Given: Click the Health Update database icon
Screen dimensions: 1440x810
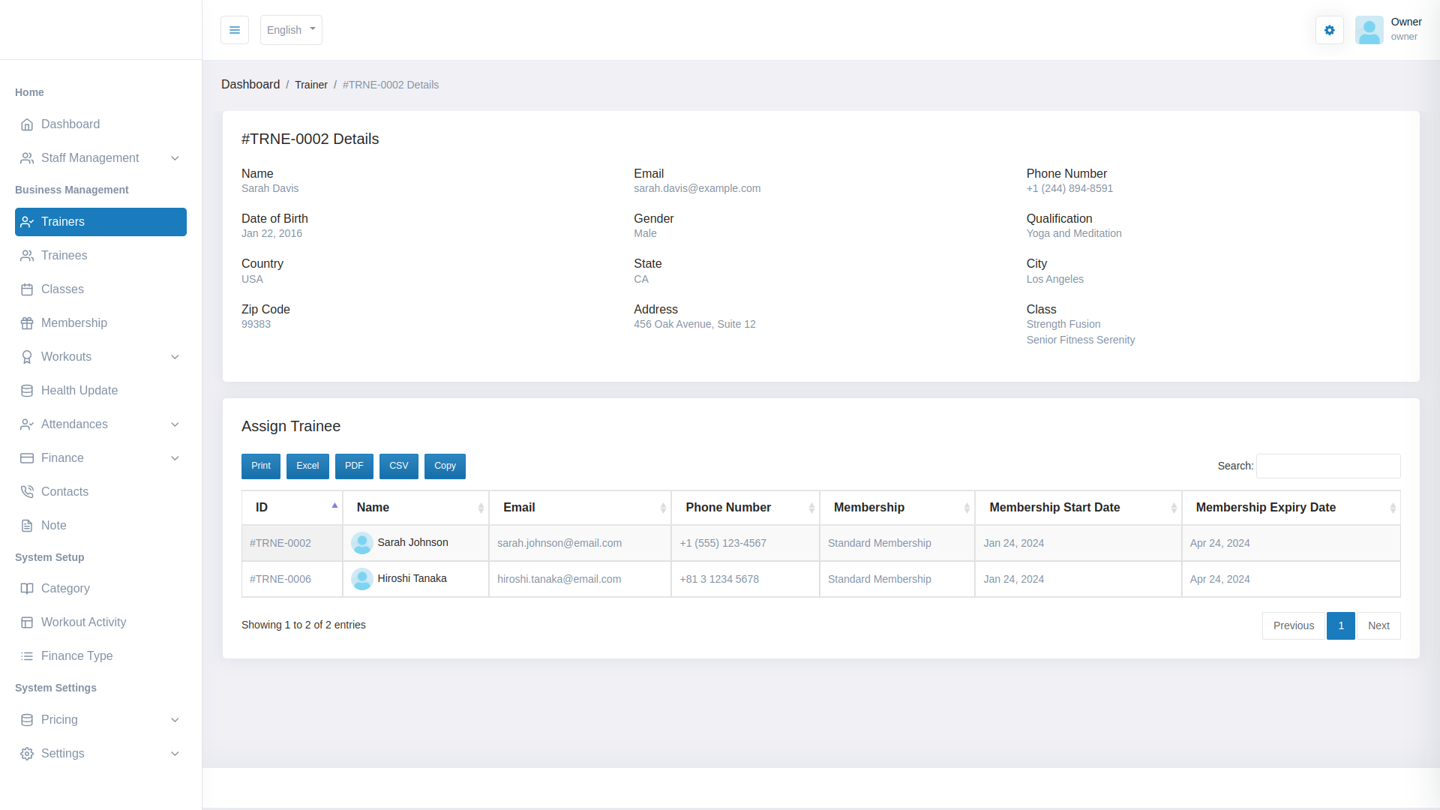Looking at the screenshot, I should tap(27, 391).
